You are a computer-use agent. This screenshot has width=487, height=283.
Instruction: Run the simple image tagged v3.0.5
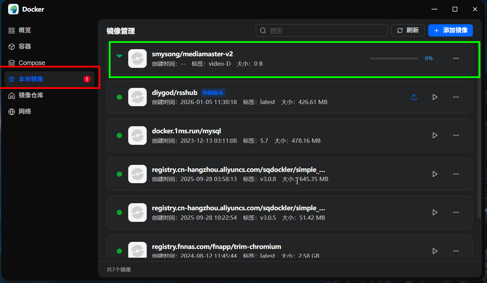435,212
